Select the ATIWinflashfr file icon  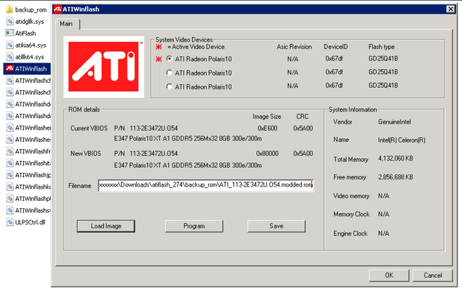[10, 151]
